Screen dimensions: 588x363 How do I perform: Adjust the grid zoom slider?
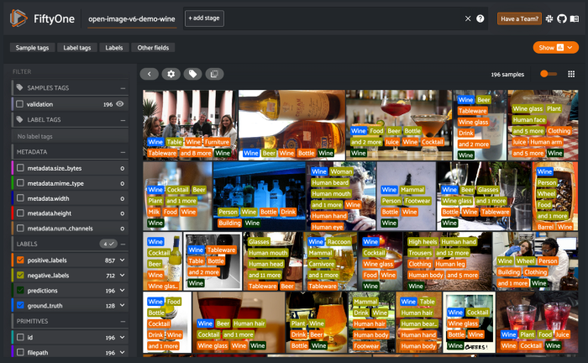point(549,74)
